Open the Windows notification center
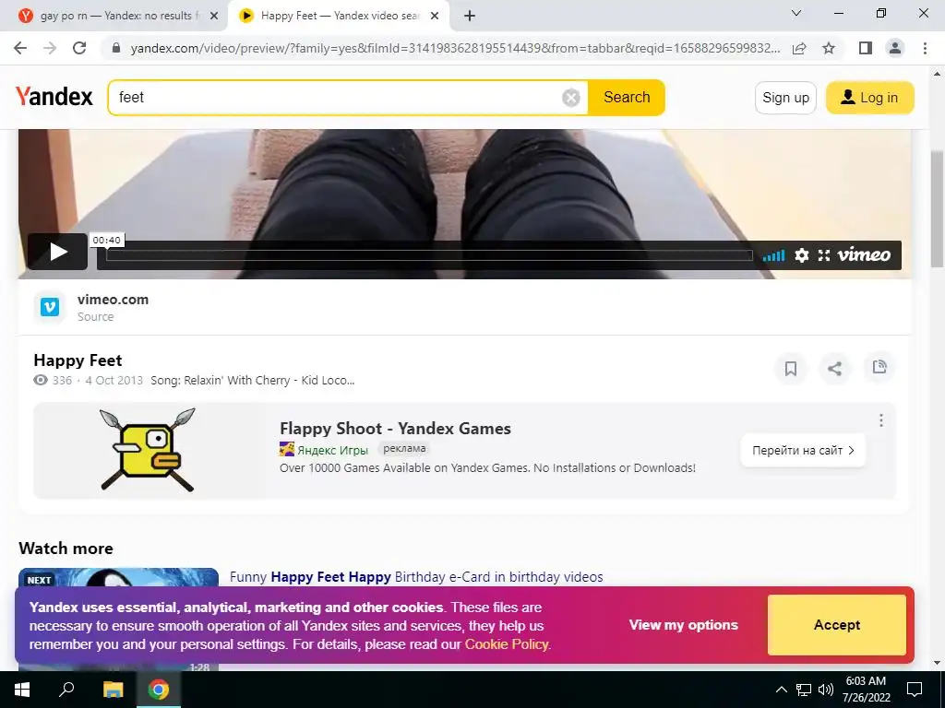 tap(915, 690)
